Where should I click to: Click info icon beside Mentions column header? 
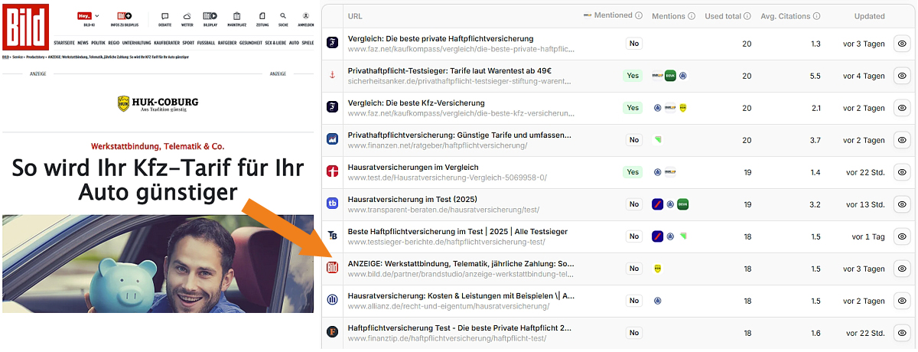(x=692, y=16)
